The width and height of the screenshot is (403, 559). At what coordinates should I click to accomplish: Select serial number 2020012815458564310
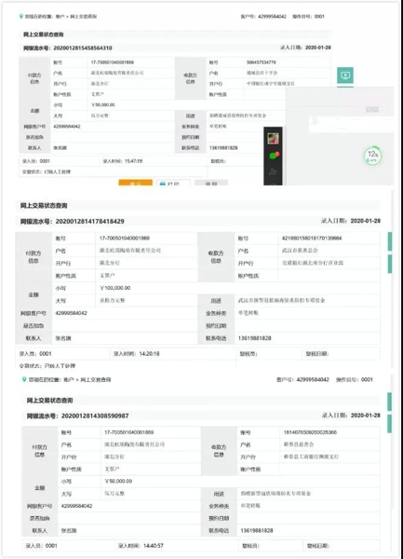click(x=83, y=48)
